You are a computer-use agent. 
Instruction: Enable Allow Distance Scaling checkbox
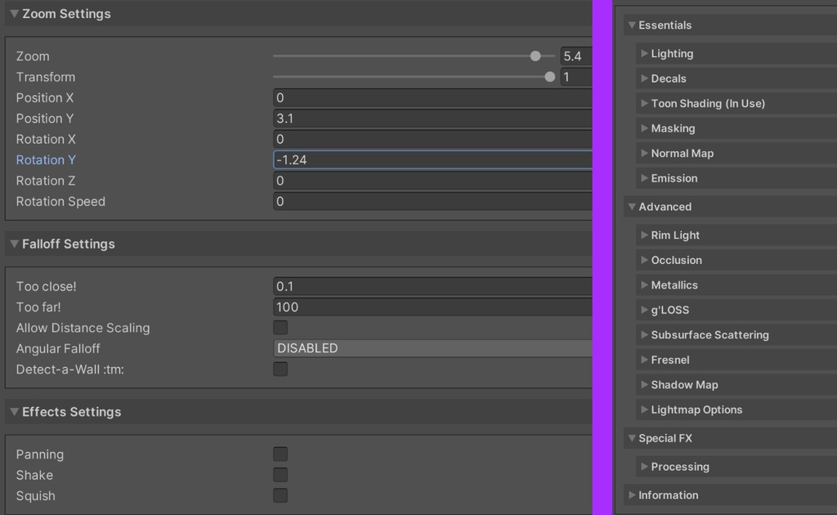[x=280, y=327]
